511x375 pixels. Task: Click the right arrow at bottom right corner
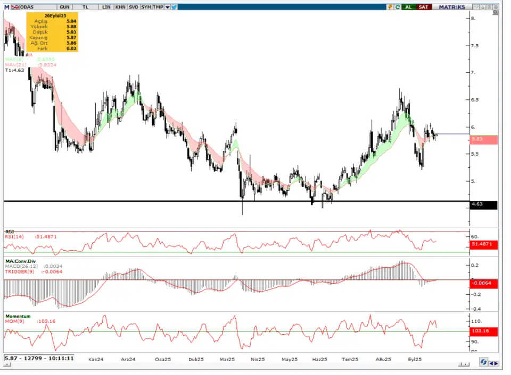496,363
